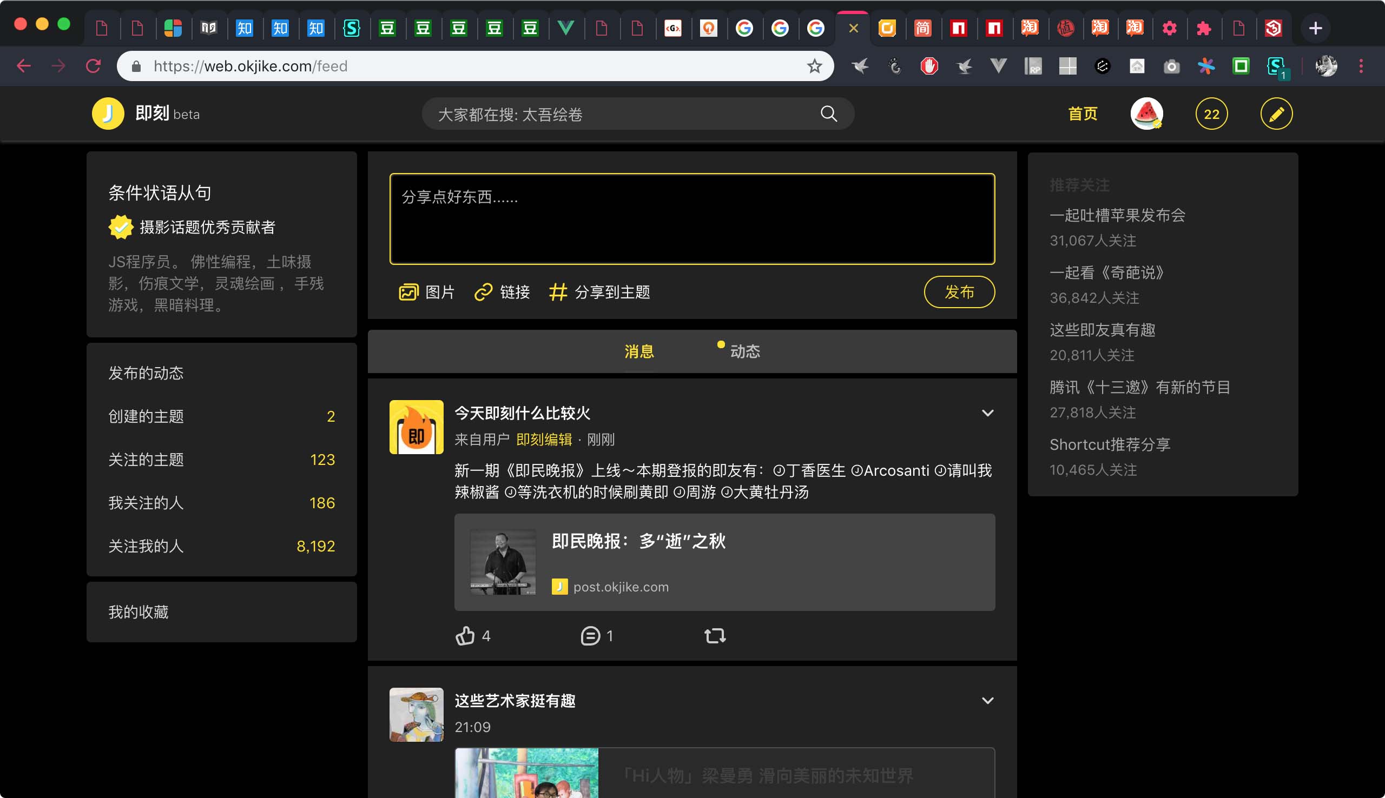Screen dimensions: 1385x798
Task: Click the 今天即刻什么比较火 topic avatar
Action: [416, 427]
